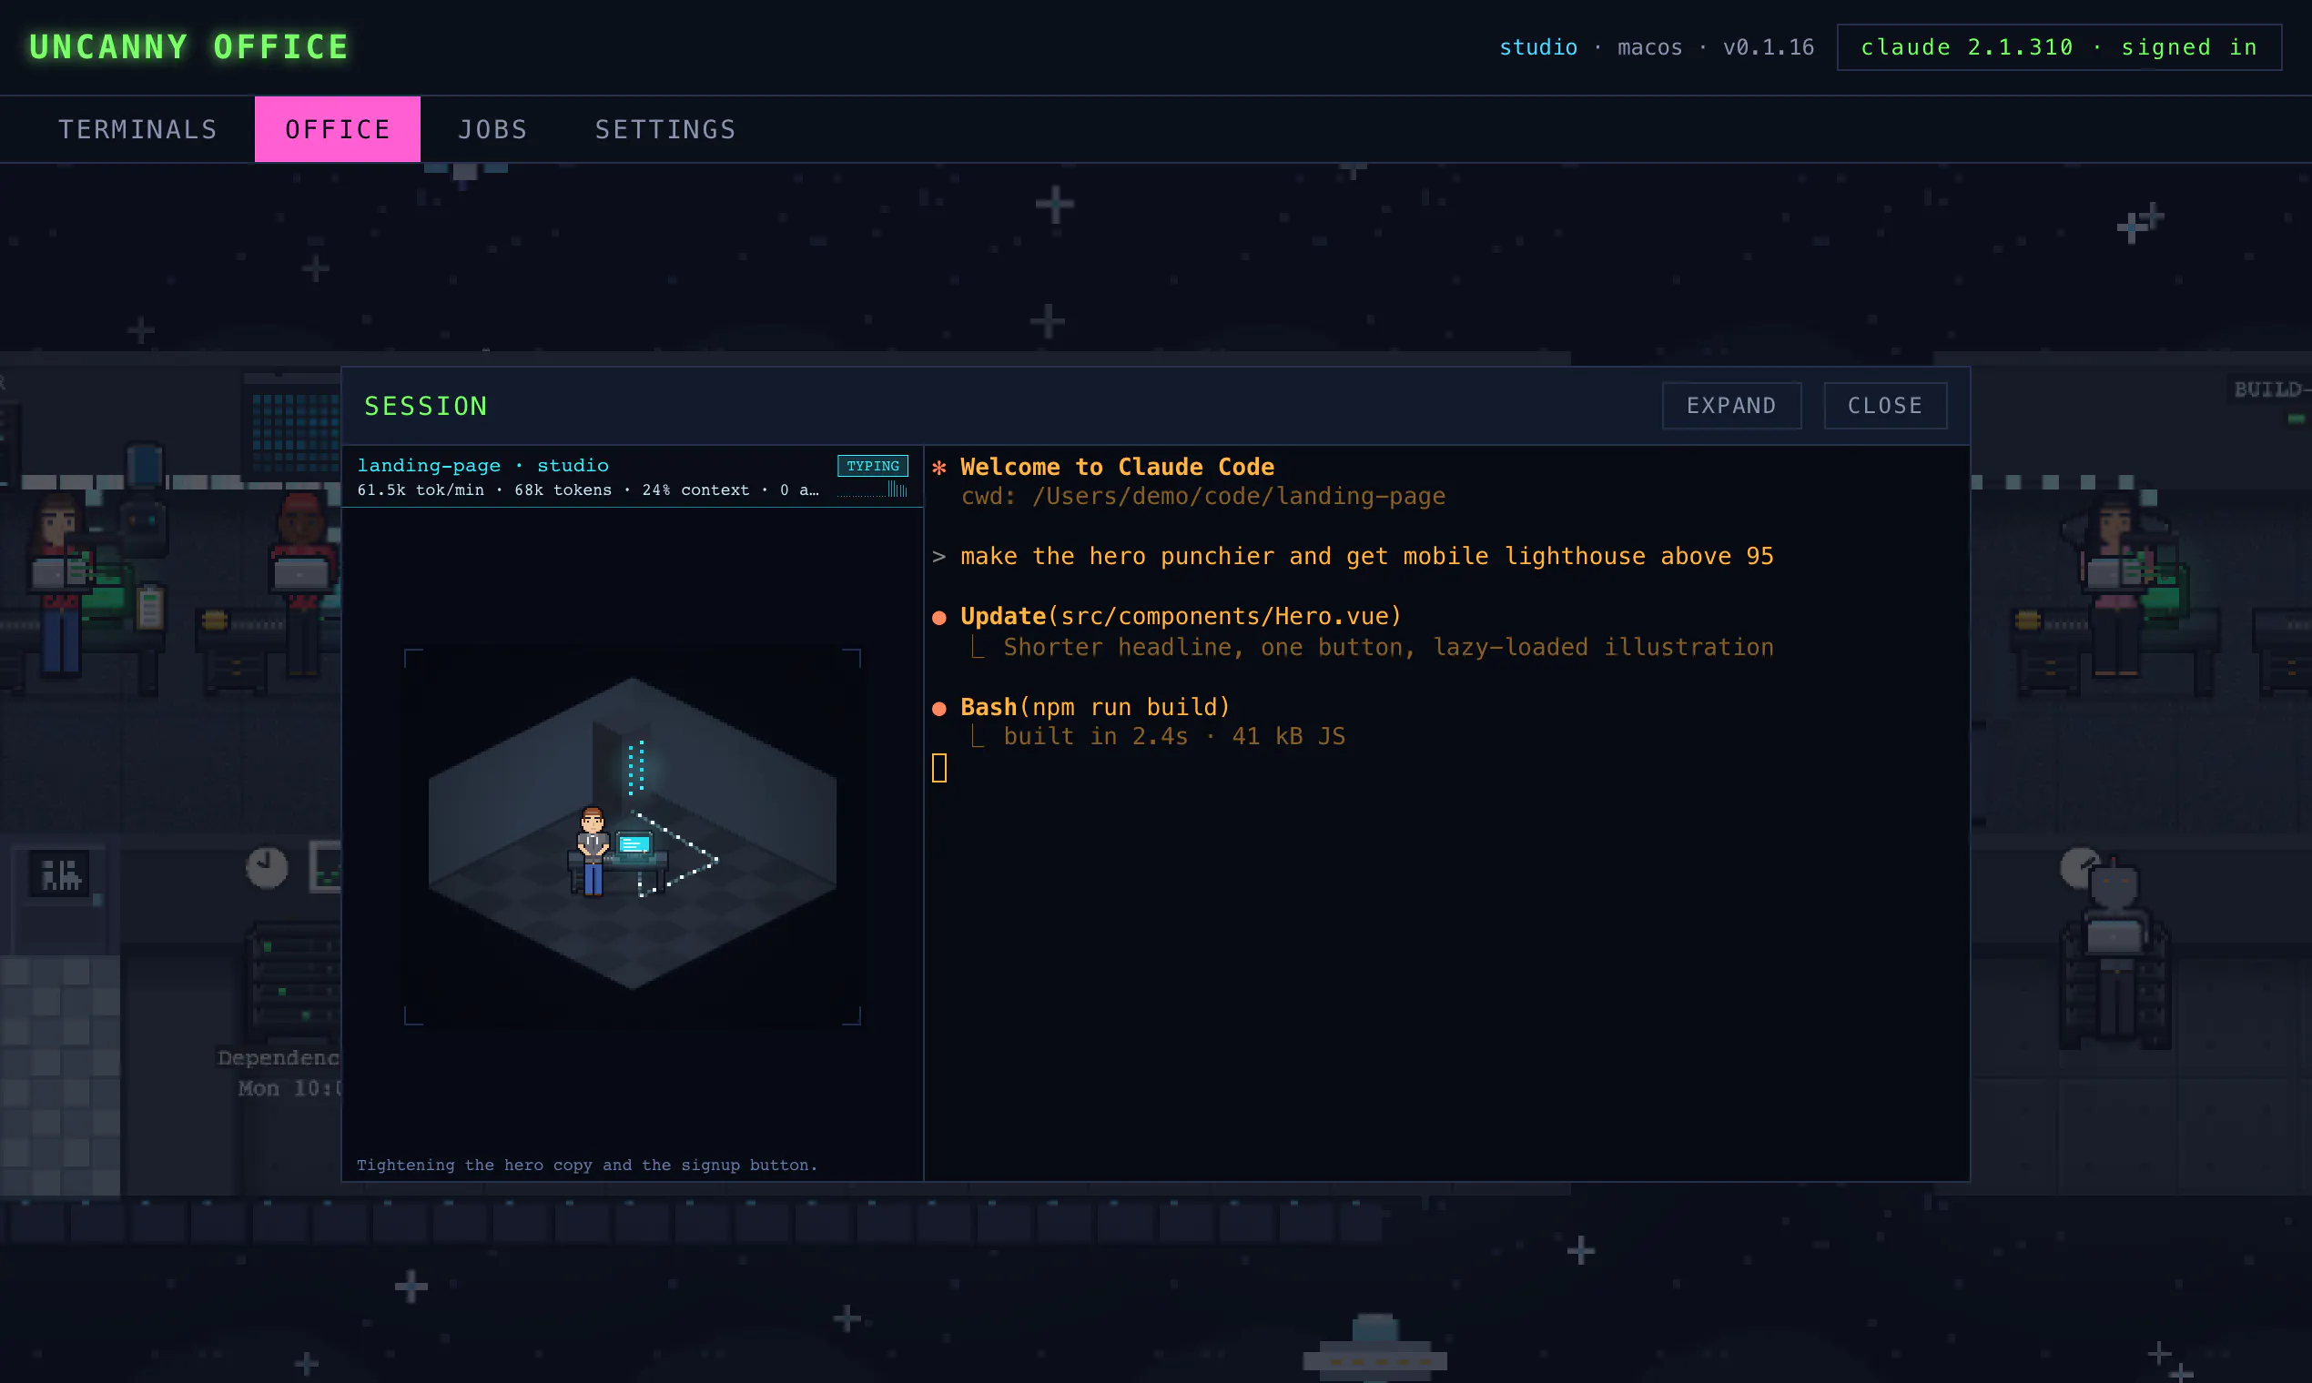Open the Terminals tab
Image resolution: width=2312 pixels, height=1383 pixels.
[138, 129]
